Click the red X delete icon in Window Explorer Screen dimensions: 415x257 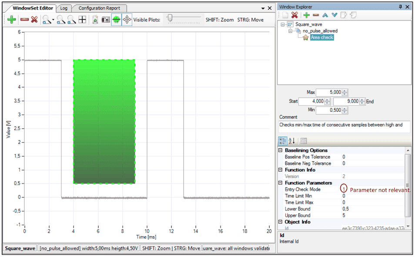pos(295,15)
